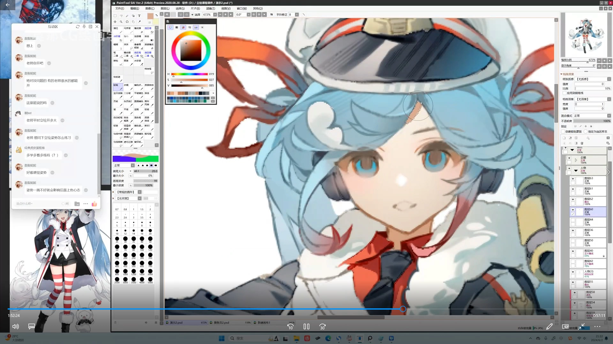This screenshot has height=344, width=613.
Task: Select the magic wand tool
Action: click(127, 16)
